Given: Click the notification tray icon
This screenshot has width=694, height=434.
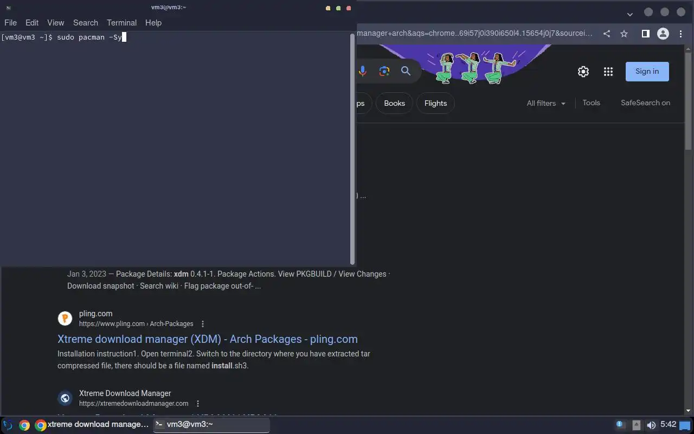Looking at the screenshot, I should tap(620, 425).
